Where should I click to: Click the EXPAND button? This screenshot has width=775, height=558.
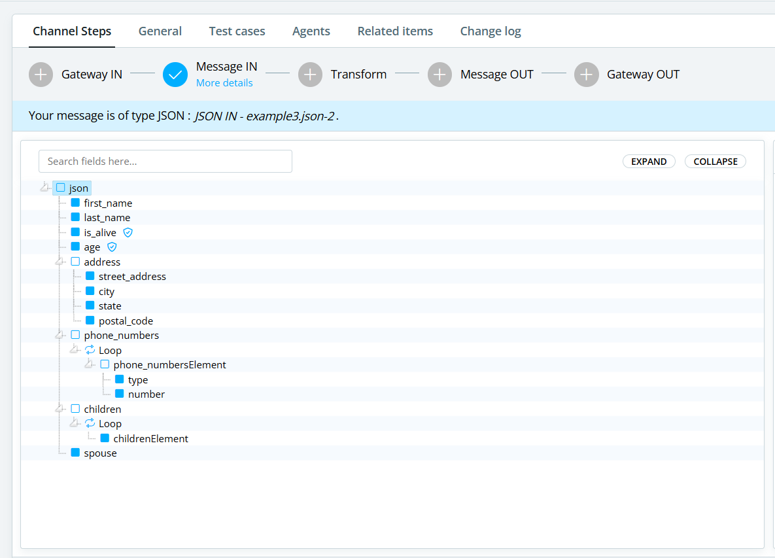coord(649,161)
